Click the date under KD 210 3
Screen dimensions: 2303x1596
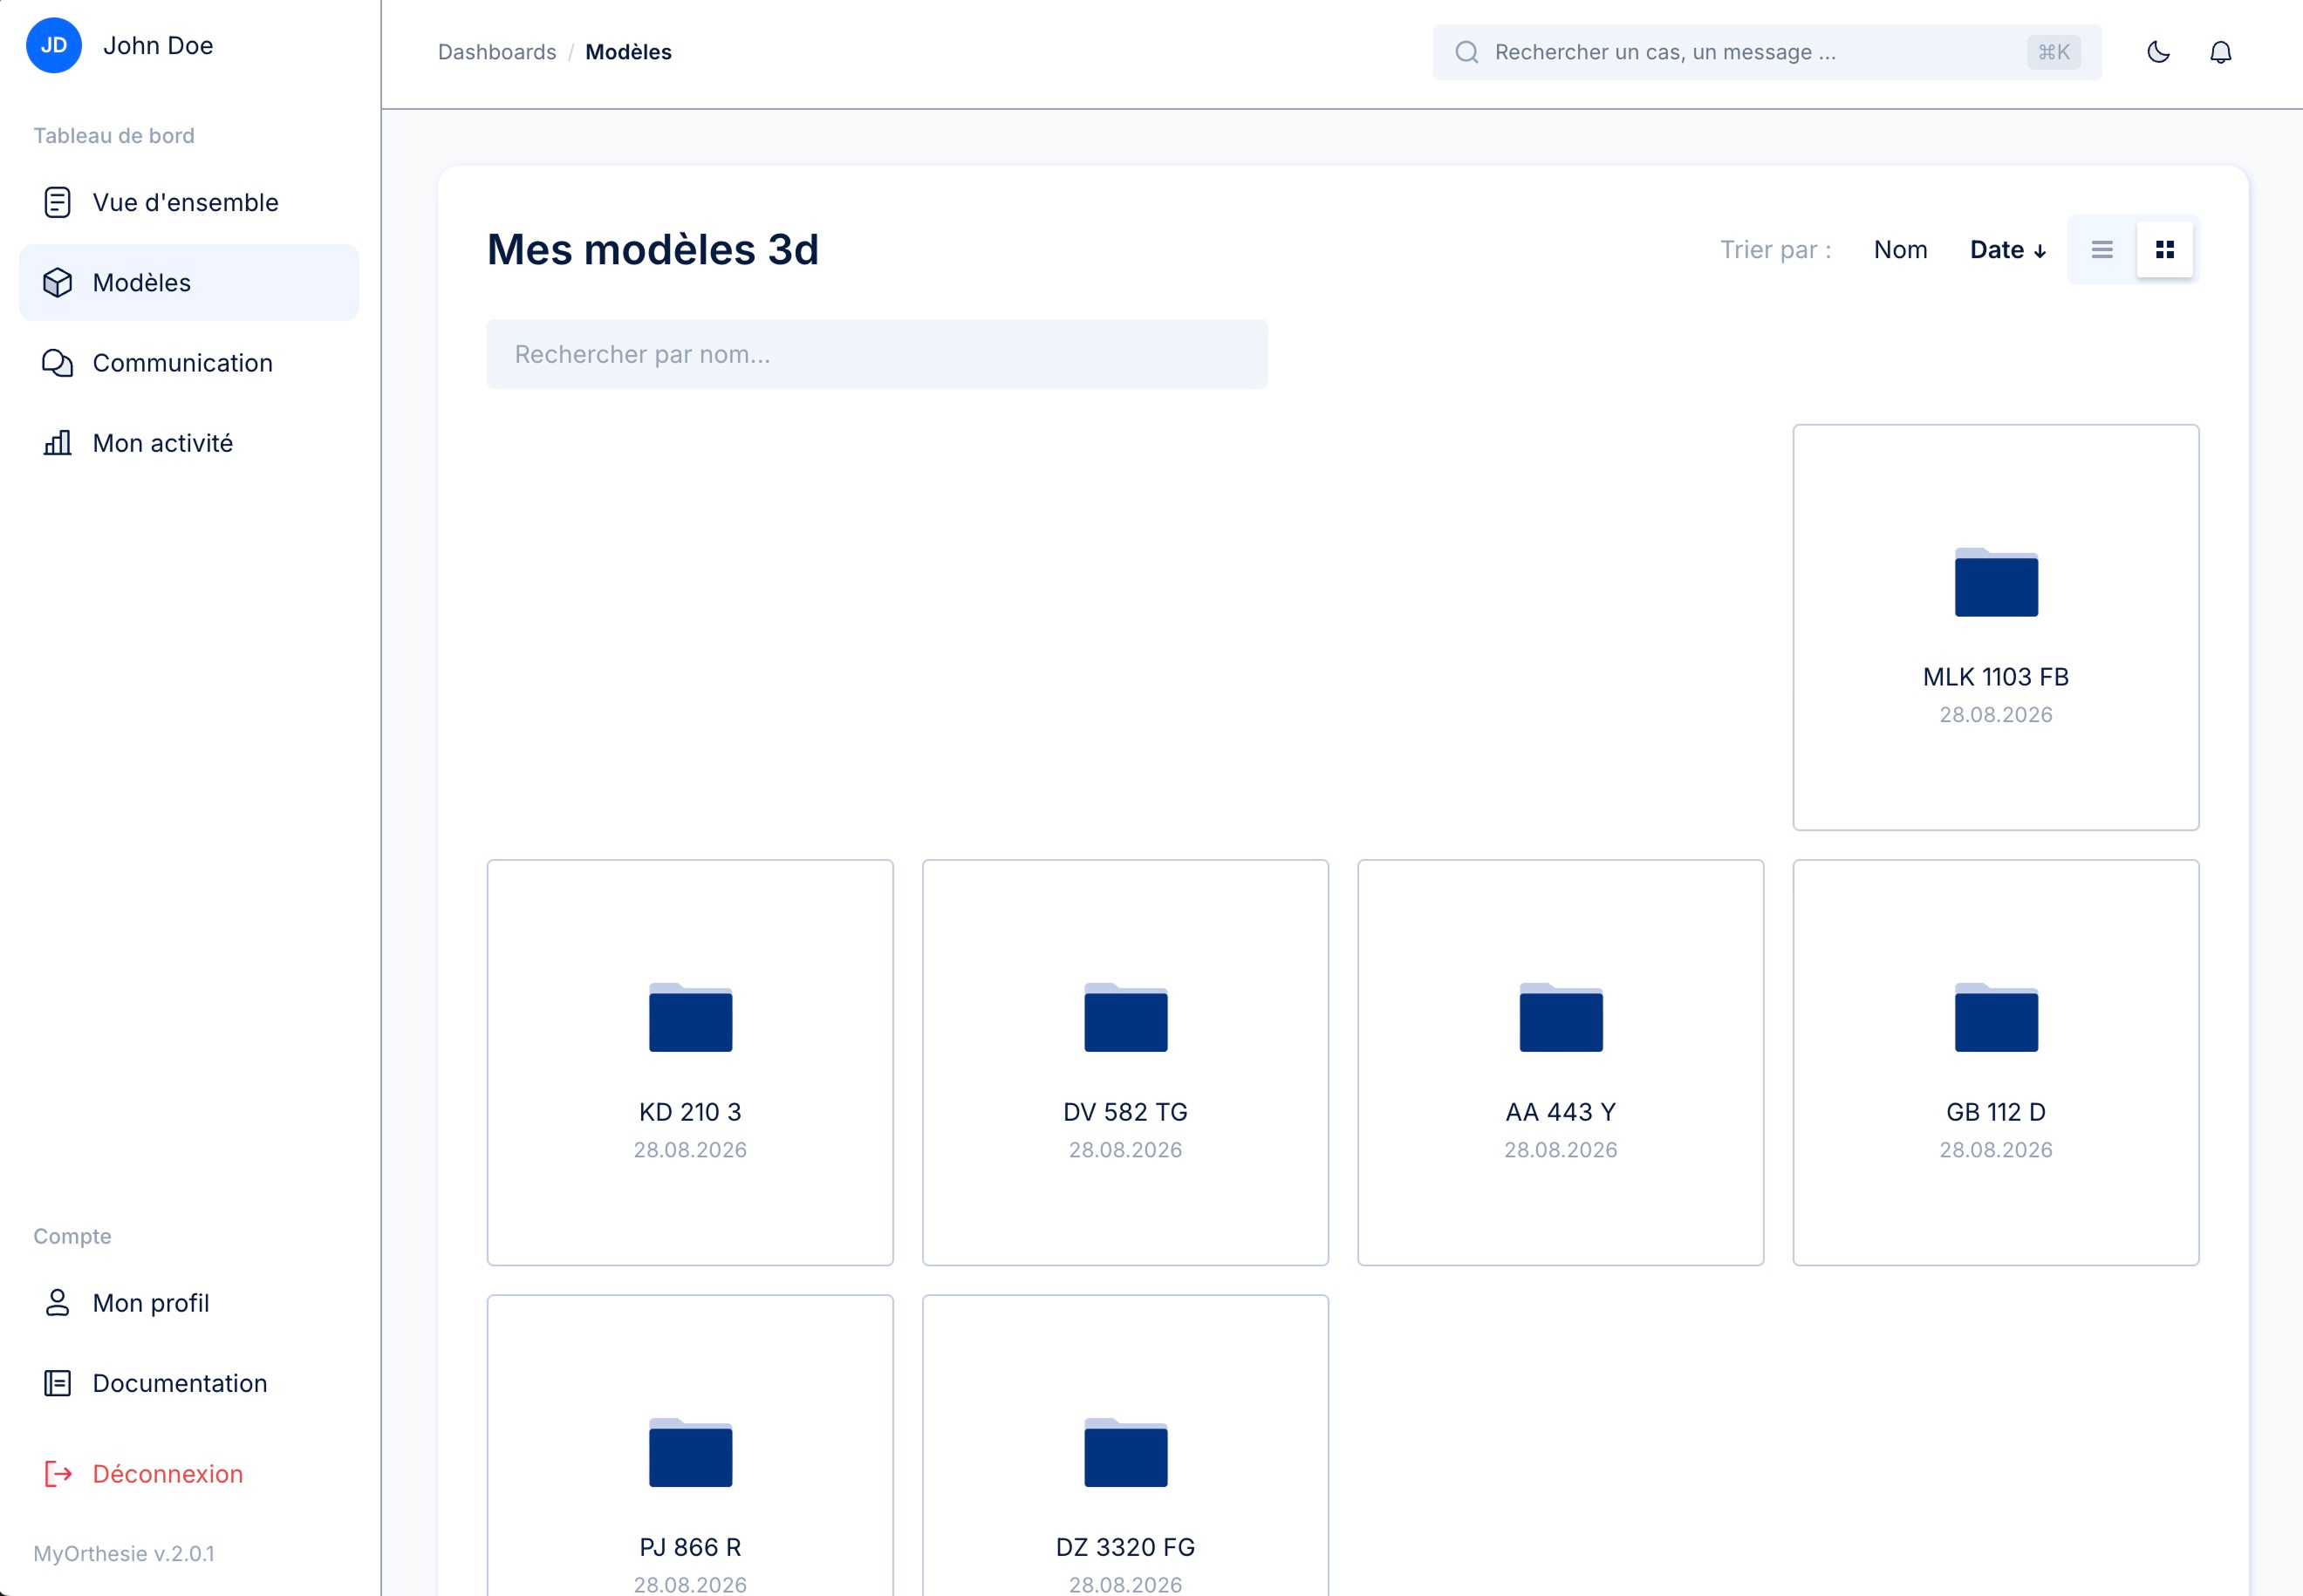(x=690, y=1150)
